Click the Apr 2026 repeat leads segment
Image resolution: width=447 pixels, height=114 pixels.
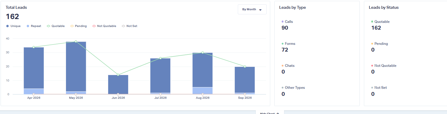click(x=34, y=91)
